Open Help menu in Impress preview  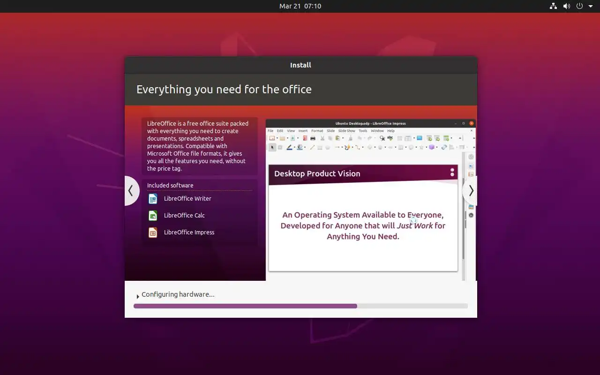point(391,131)
